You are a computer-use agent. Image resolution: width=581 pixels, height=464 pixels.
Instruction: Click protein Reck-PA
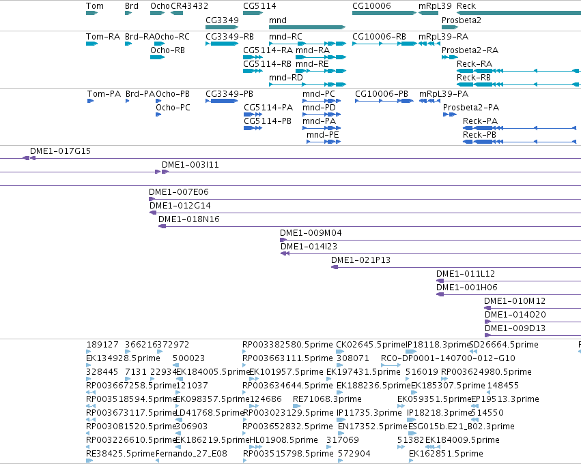tap(520, 128)
